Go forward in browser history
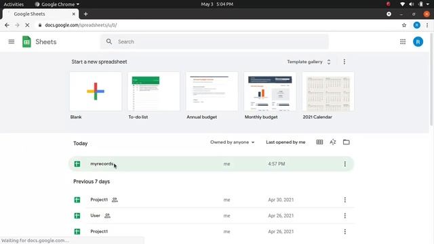 point(17,25)
